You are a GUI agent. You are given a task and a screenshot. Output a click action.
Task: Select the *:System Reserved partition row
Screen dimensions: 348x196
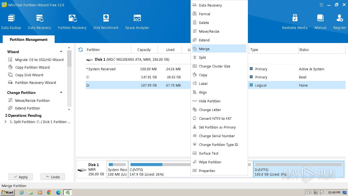point(138,69)
